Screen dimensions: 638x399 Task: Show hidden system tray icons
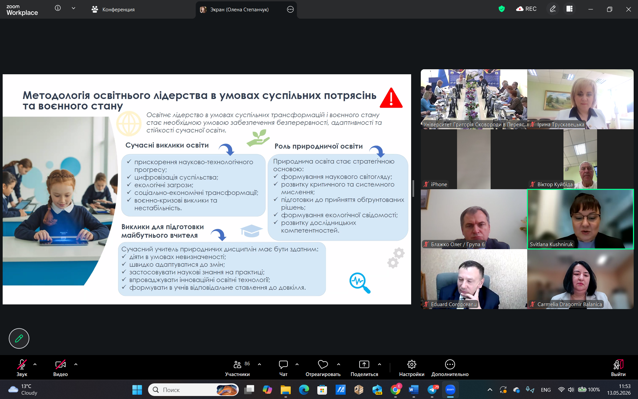490,390
